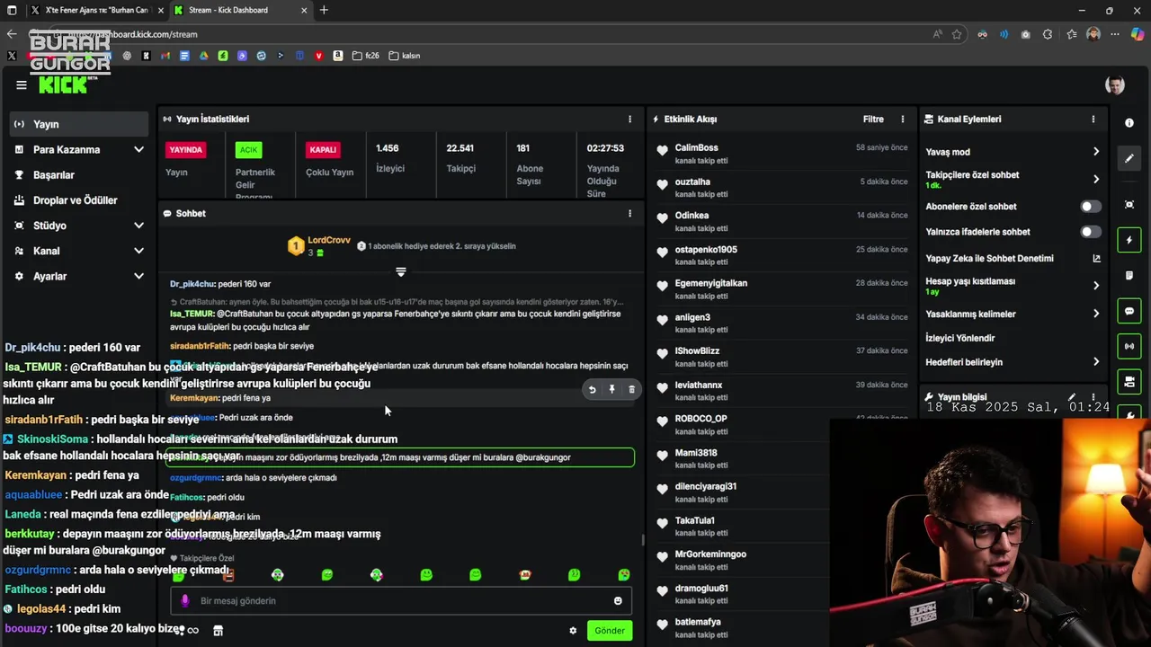Viewport: 1151px width, 647px height.
Task: Pin the hovered chat message
Action: 611,389
